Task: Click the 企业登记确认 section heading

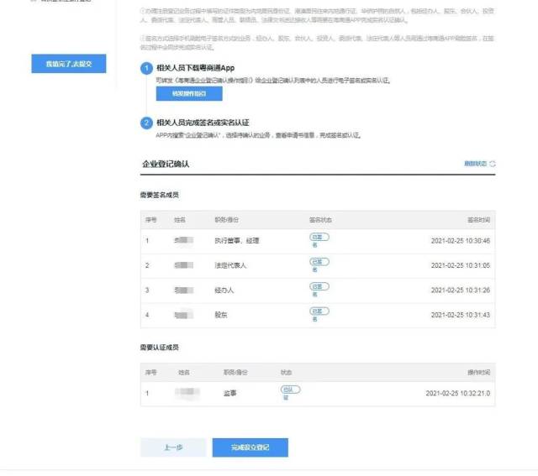Action: tap(166, 165)
